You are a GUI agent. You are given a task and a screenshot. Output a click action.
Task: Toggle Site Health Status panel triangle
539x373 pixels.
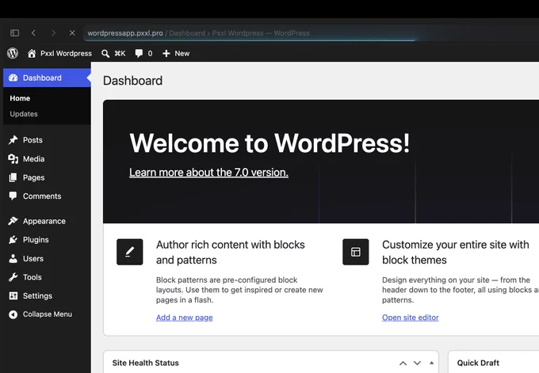[x=432, y=363]
